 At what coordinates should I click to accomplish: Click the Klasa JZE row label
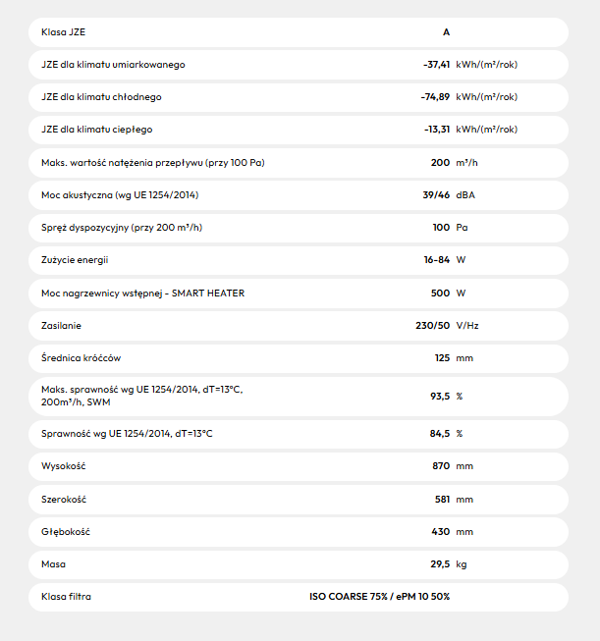pyautogui.click(x=64, y=32)
